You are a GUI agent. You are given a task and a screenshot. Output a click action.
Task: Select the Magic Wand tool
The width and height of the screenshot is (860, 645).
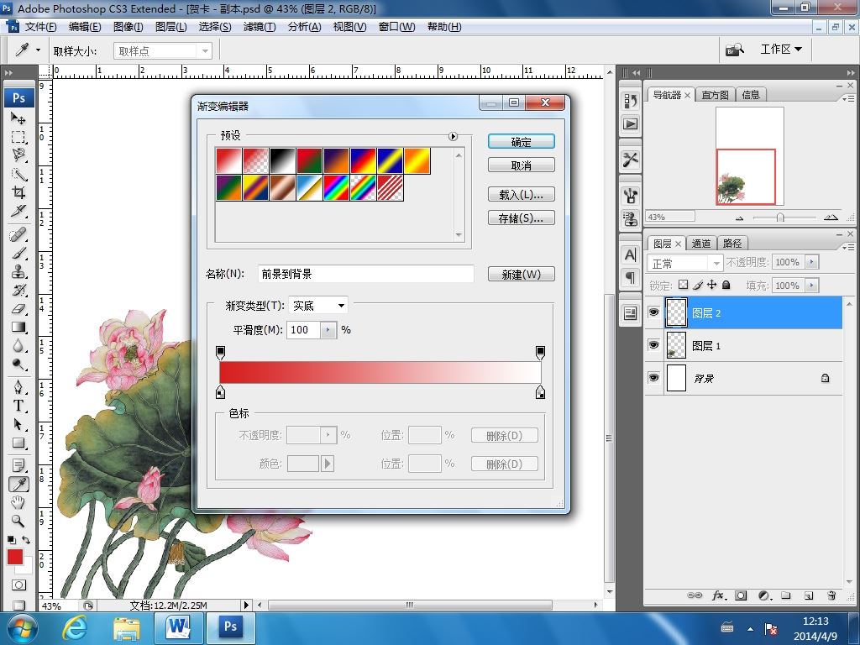click(18, 174)
